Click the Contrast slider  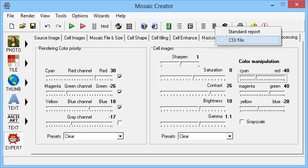tap(193, 93)
